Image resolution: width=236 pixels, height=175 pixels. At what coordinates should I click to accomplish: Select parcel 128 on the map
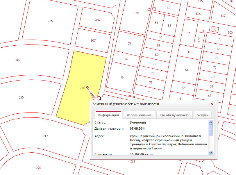(189, 52)
